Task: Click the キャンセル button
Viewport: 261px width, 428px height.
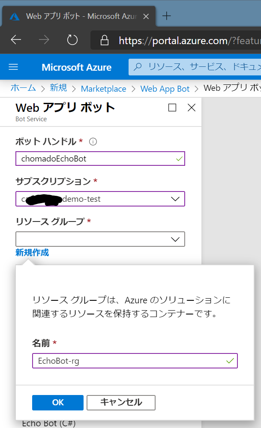Action: click(121, 403)
